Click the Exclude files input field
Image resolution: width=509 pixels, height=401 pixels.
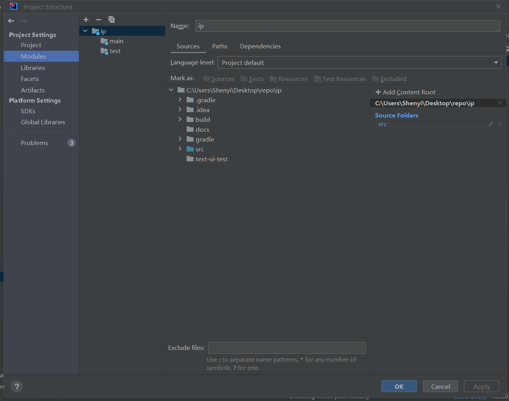pyautogui.click(x=286, y=348)
